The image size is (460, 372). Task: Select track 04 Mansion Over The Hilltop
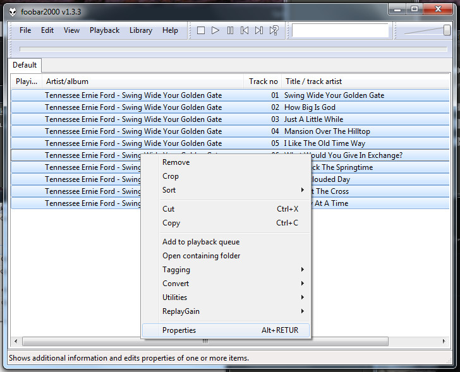230,131
